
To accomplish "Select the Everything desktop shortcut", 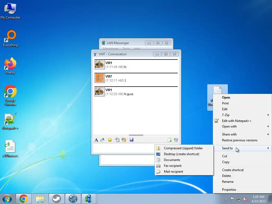I will [10, 39].
